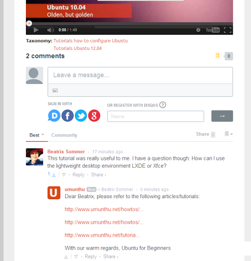The height and width of the screenshot is (261, 251).
Task: Open first umunthu.net/howtos link
Action: (x=104, y=210)
